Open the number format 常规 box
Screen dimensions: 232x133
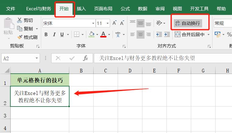point(223,23)
